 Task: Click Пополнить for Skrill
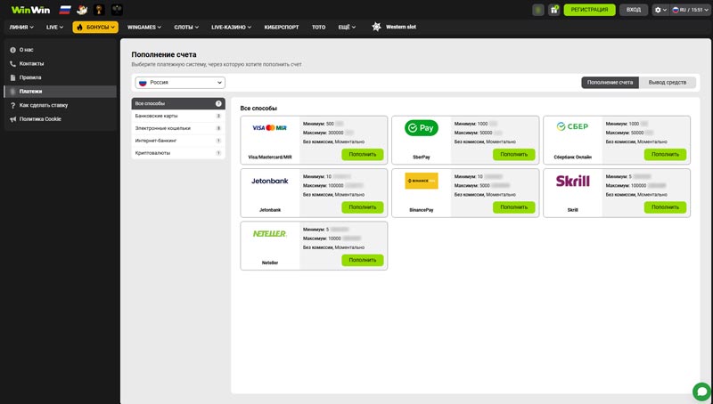pos(665,207)
